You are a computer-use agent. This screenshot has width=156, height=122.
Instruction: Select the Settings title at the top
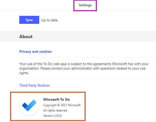click(x=85, y=5)
